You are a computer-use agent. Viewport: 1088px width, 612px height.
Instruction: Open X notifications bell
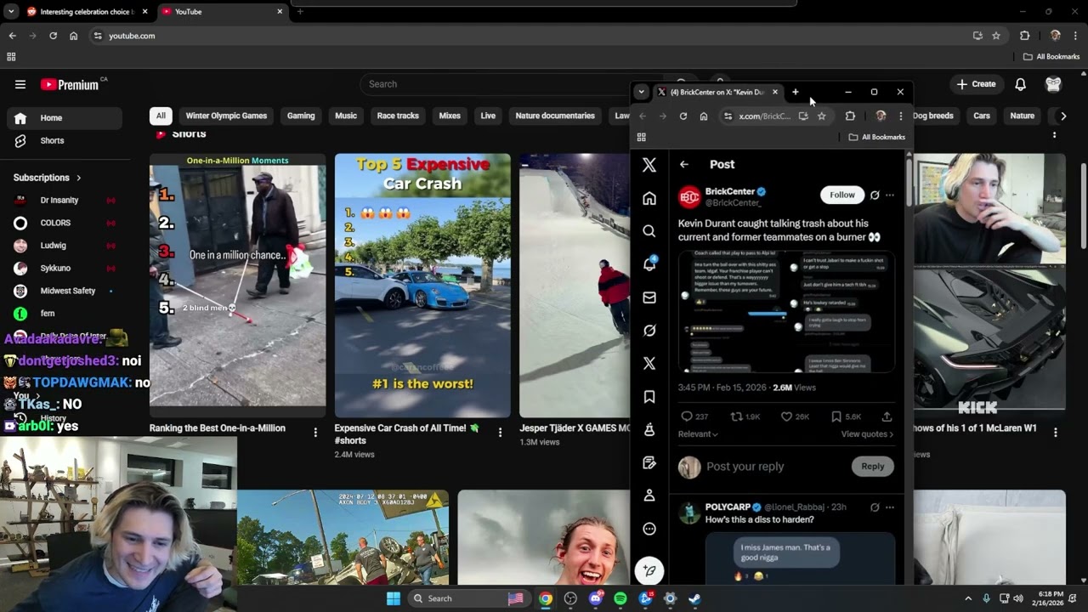click(649, 263)
